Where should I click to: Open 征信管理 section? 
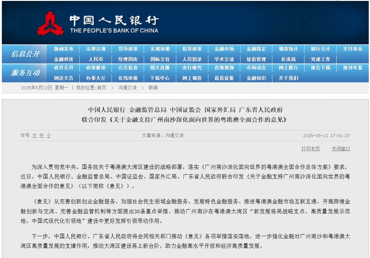(x=256, y=59)
